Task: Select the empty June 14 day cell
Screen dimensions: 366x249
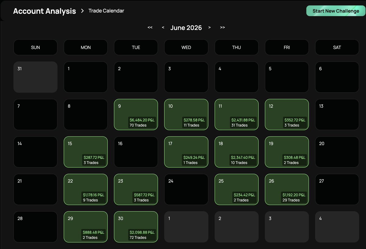Action: point(35,152)
